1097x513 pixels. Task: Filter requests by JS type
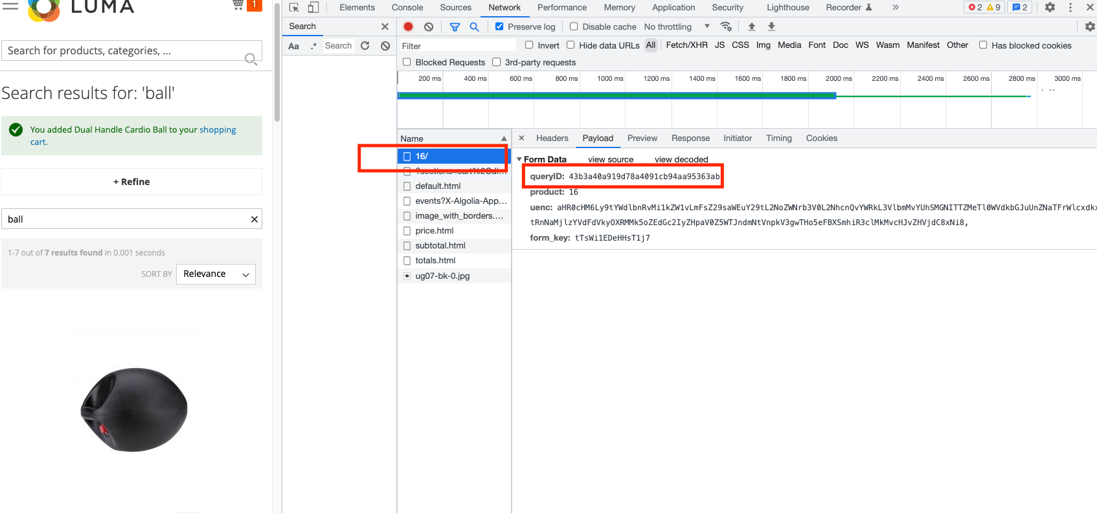pos(719,45)
